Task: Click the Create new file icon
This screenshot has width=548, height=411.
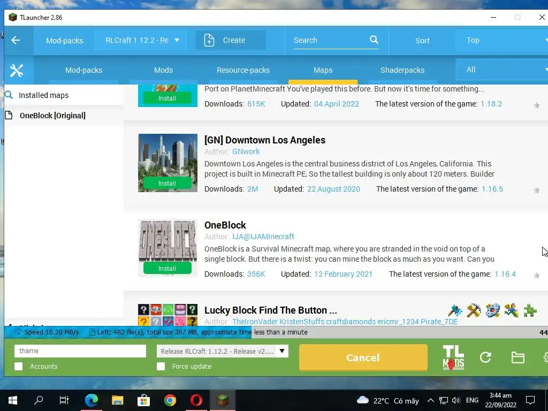Action: click(209, 40)
